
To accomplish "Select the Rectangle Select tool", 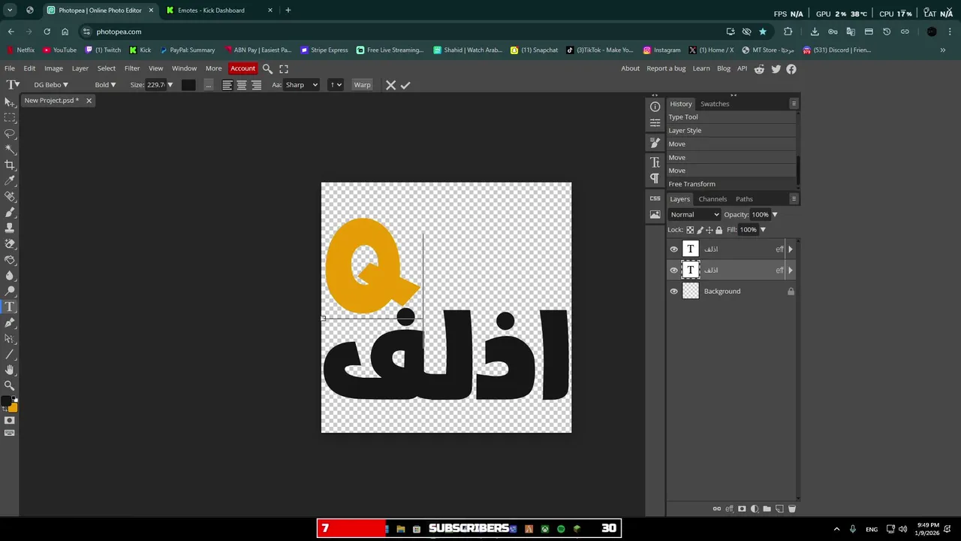I will 10,118.
